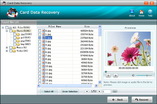Image resolution: width=157 pixels, height=104 pixels.
Task: Open the About dialog icon
Action: click(132, 12)
